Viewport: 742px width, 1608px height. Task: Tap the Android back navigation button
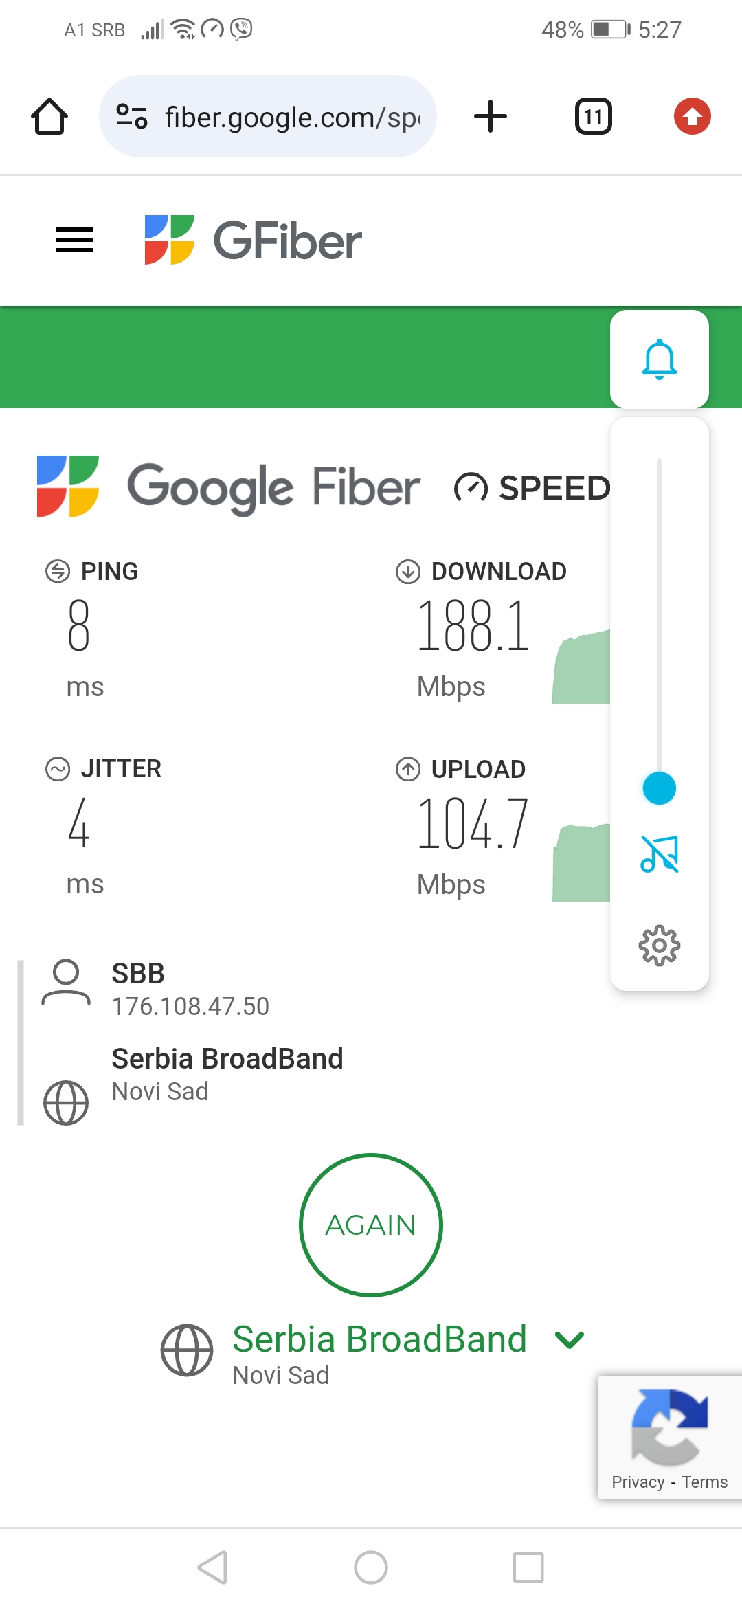pyautogui.click(x=212, y=1567)
